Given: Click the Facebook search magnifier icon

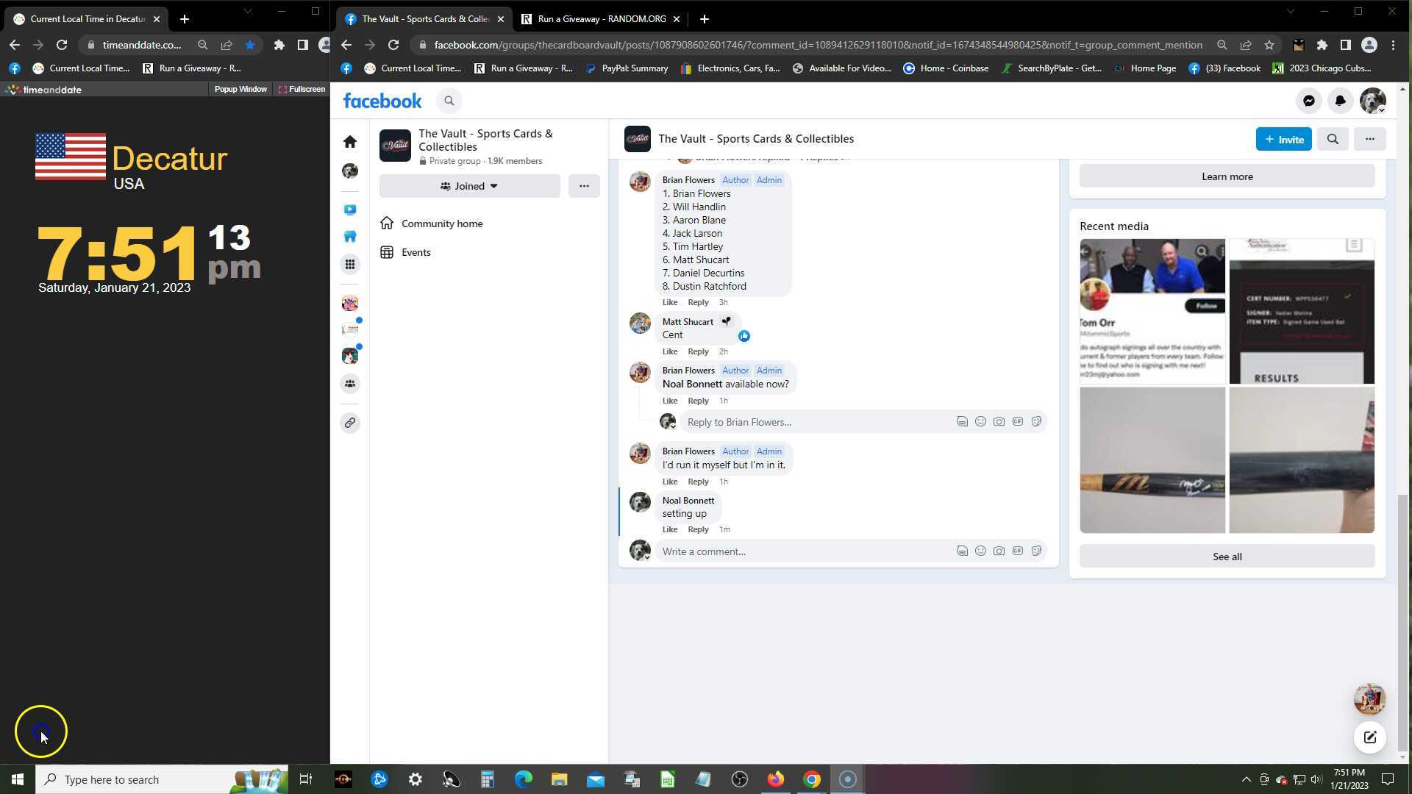Looking at the screenshot, I should pos(449,101).
